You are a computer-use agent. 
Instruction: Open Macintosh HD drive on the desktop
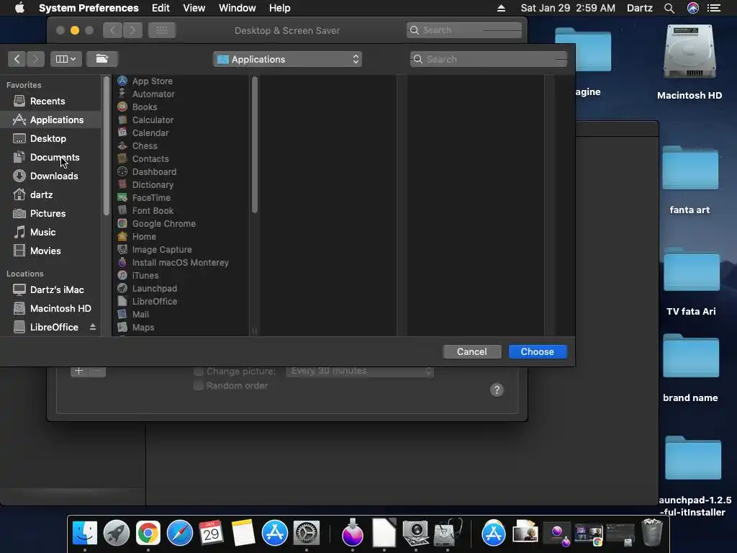tap(689, 53)
